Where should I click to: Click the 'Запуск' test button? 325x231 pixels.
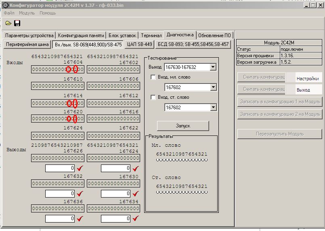[183, 126]
